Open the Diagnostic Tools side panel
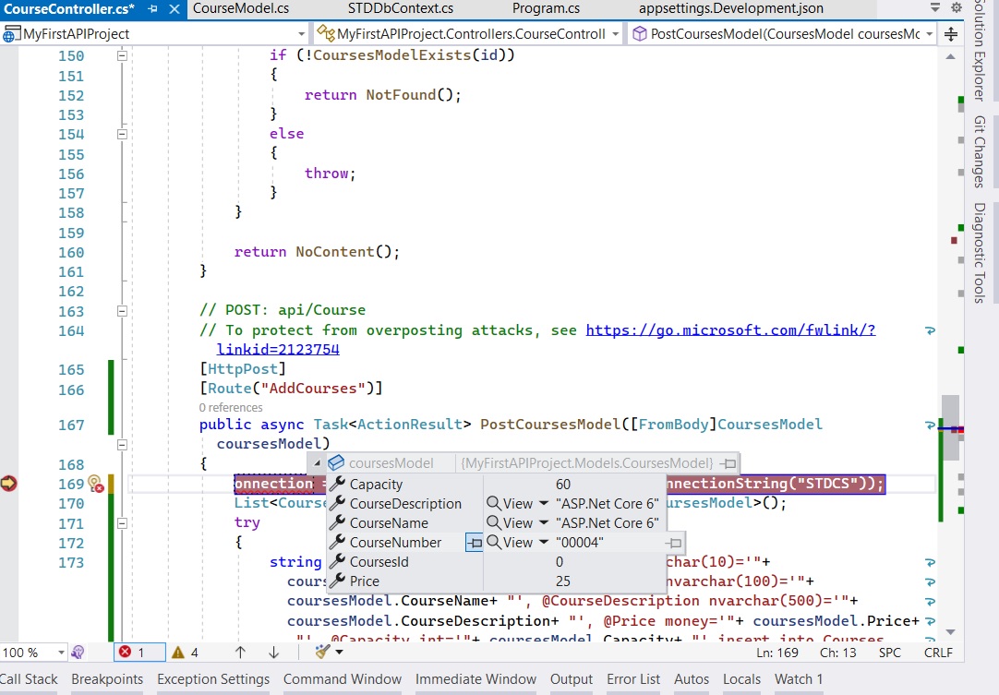This screenshot has height=695, width=999. [x=980, y=252]
